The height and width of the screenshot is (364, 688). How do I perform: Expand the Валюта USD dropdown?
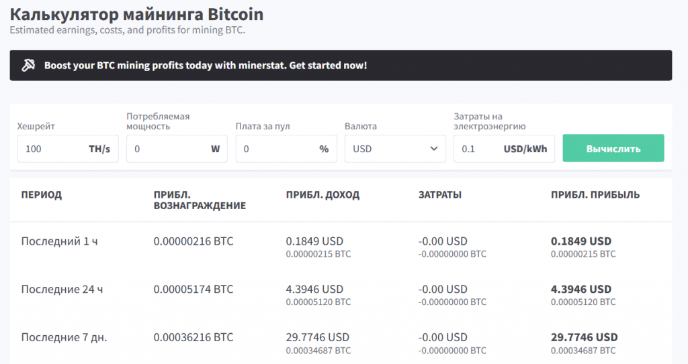coord(395,149)
